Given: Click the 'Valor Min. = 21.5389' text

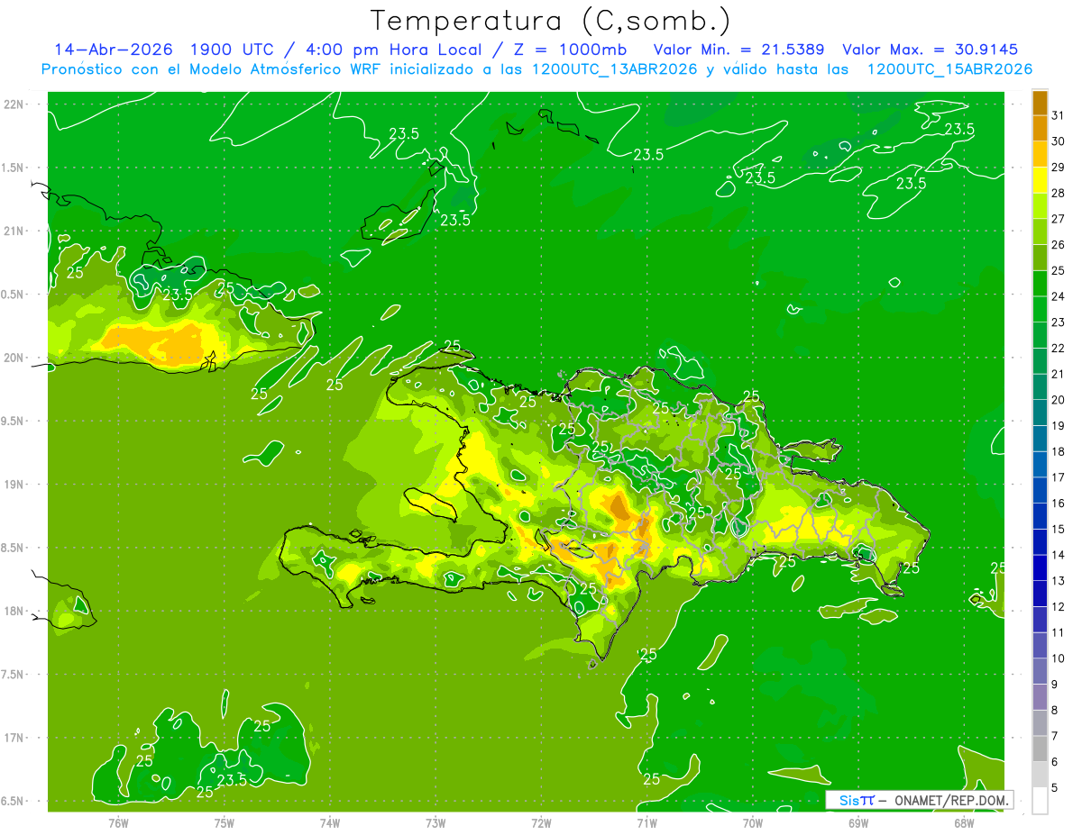Looking at the screenshot, I should click(738, 50).
